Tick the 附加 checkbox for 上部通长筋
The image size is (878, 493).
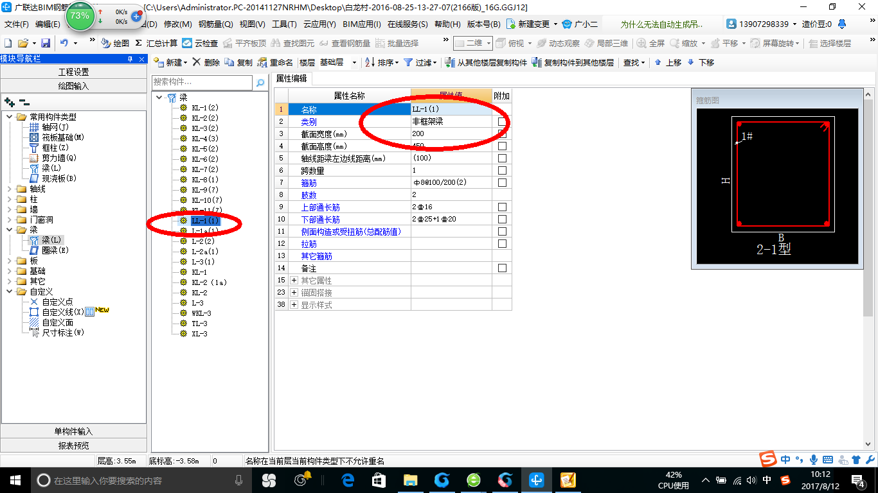tap(502, 207)
